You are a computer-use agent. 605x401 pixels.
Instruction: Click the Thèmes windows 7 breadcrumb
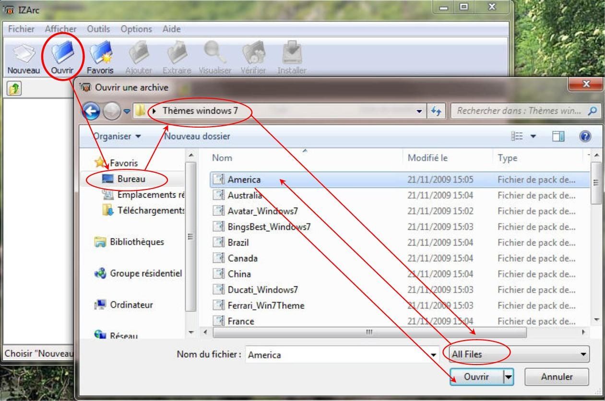200,111
